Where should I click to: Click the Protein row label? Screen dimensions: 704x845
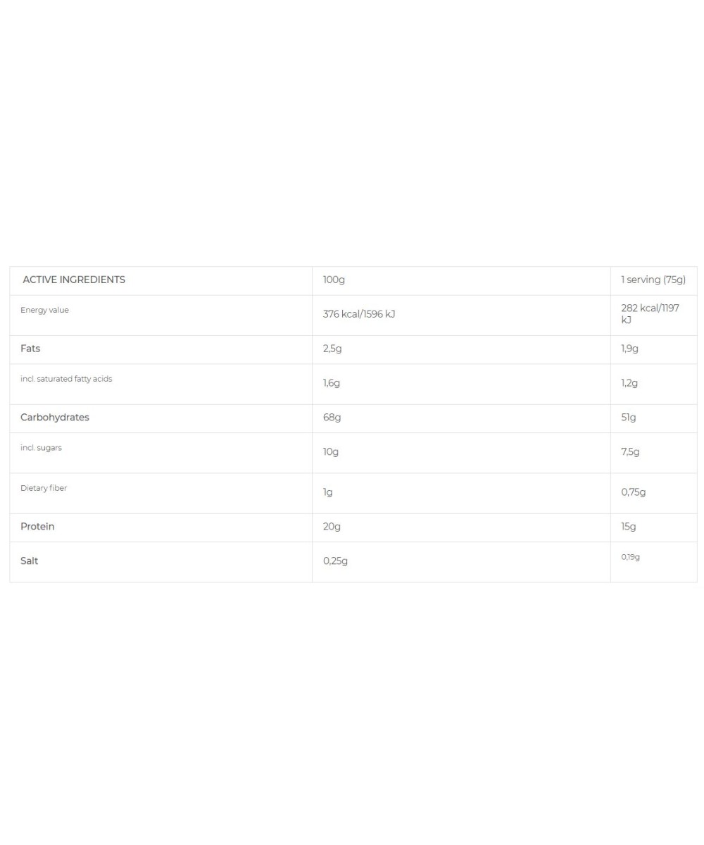(x=37, y=527)
